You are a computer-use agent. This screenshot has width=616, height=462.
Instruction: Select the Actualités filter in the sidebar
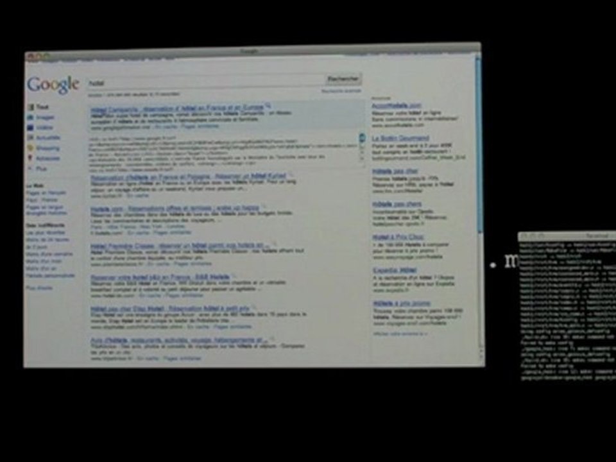click(x=44, y=137)
